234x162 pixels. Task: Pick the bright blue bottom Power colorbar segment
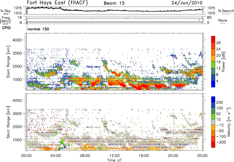pyautogui.click(x=213, y=84)
